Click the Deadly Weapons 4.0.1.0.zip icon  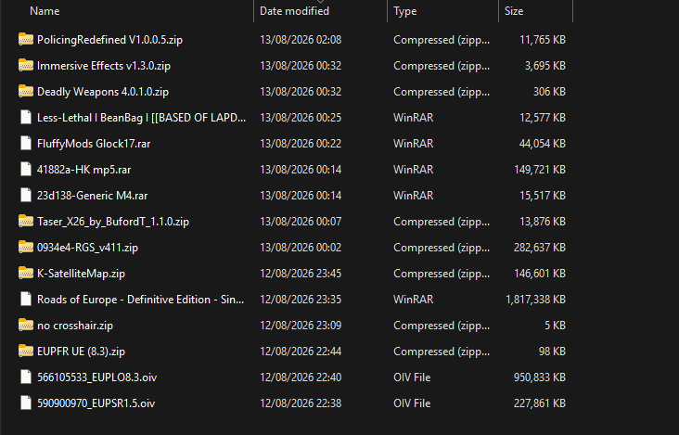[x=26, y=91]
